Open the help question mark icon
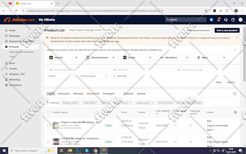The image size is (246, 154). [x=233, y=20]
